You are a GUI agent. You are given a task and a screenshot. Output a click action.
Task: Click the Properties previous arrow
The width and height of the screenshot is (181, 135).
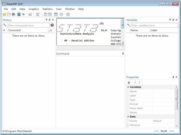tap(135, 82)
